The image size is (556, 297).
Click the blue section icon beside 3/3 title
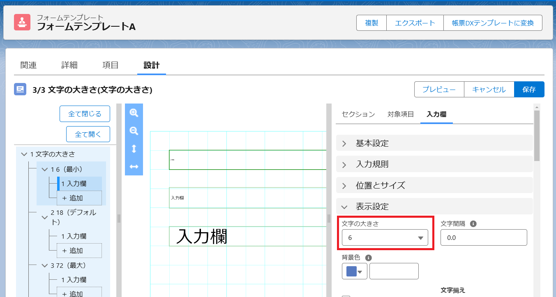[20, 90]
